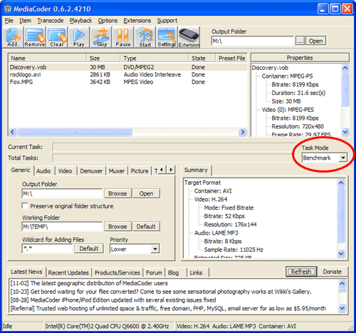Click Default next to Working Folder
Image resolution: width=356 pixels, height=333 pixels.
coord(146,227)
